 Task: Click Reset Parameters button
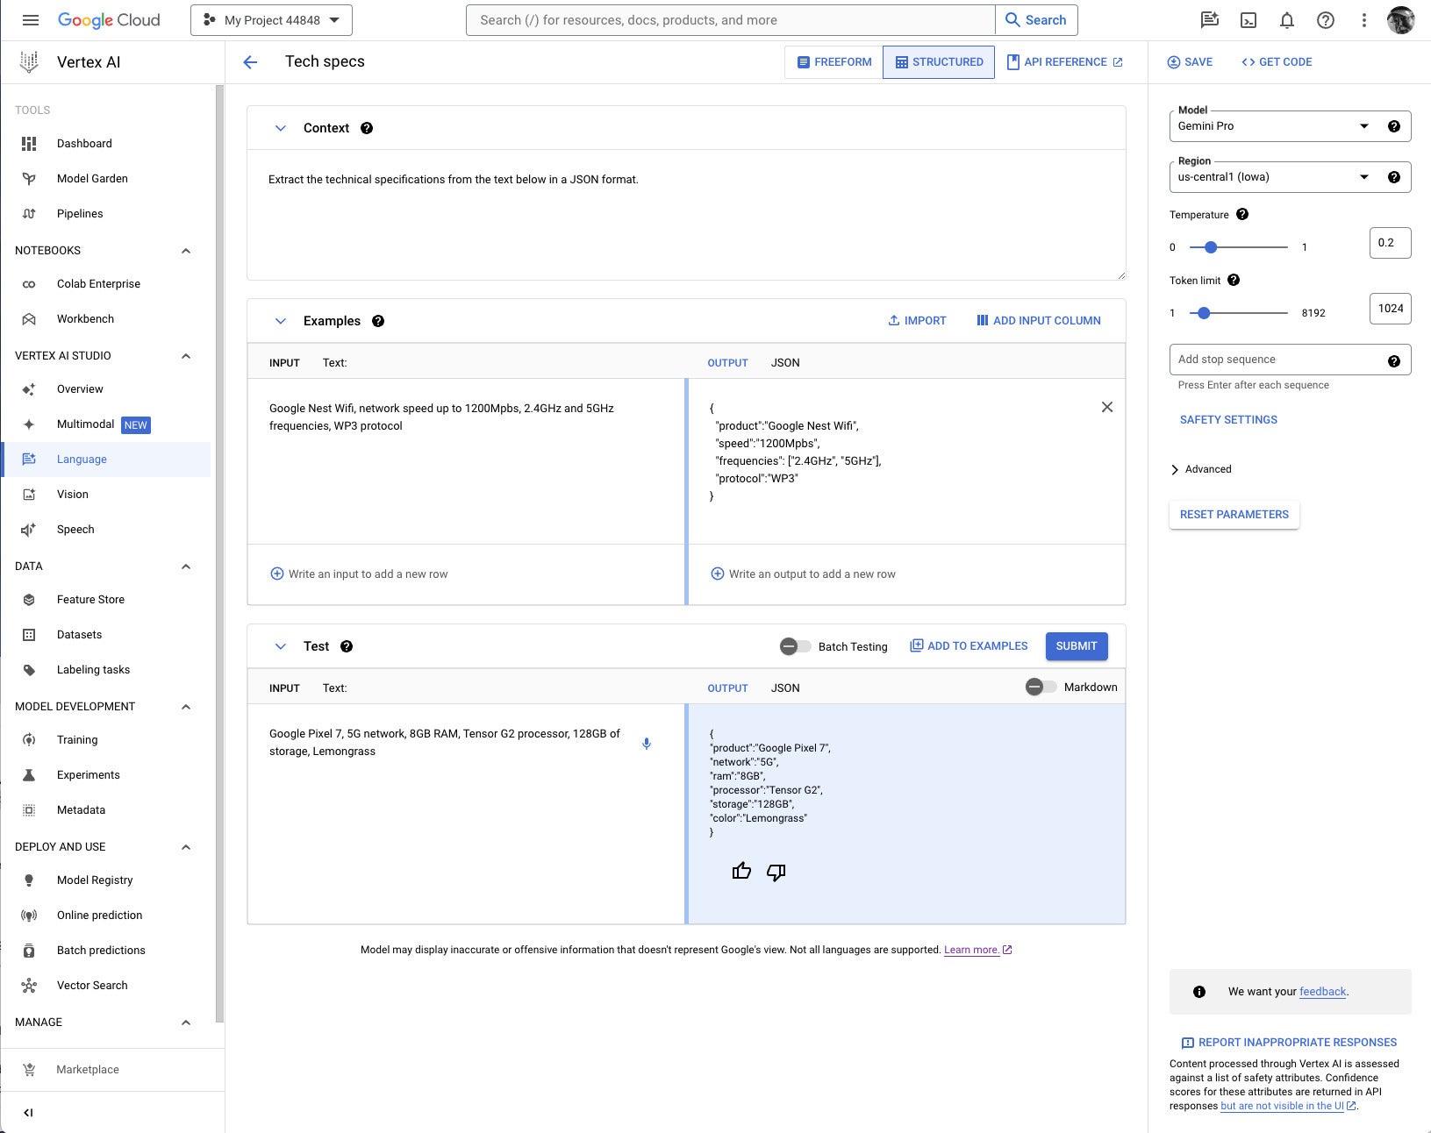1234,515
